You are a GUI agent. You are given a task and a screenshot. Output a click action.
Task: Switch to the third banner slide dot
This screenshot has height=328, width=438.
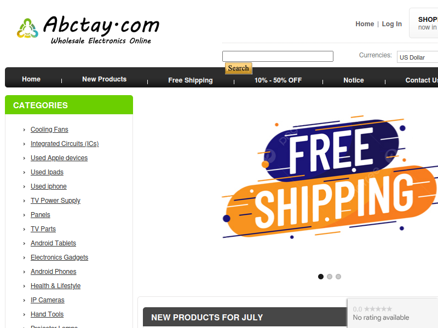[338, 277]
